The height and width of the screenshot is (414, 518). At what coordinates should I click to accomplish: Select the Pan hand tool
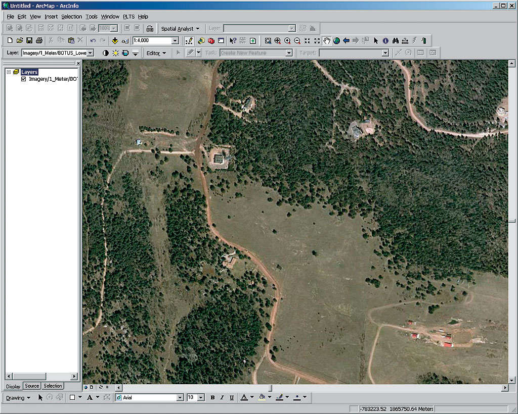327,40
